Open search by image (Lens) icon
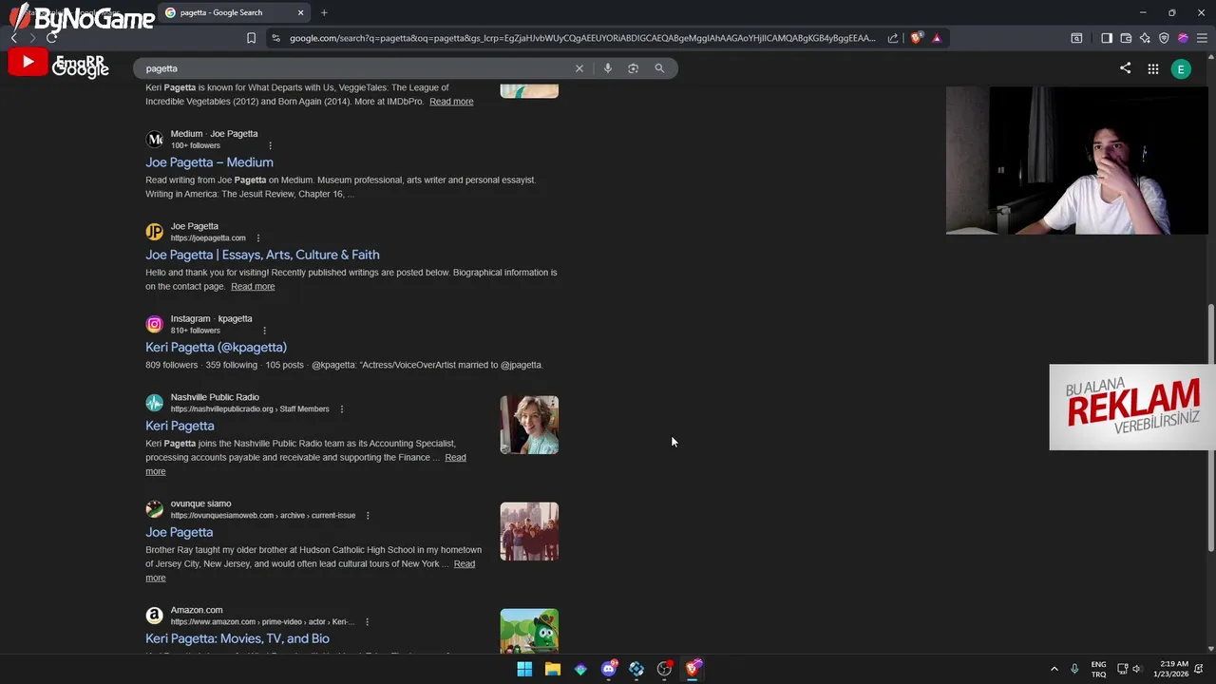Screen dimensions: 1216x684 pos(634,68)
